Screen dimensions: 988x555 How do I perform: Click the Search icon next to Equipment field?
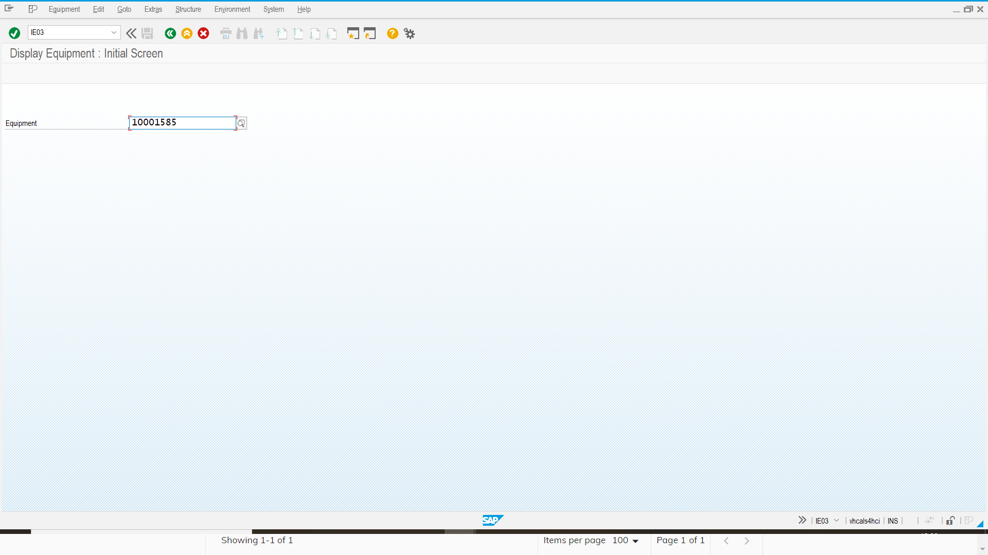(241, 123)
